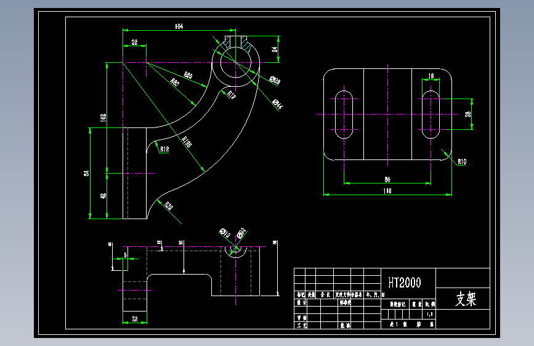Click the vertical 102 dimension text
The image size is (534, 346).
[103, 118]
